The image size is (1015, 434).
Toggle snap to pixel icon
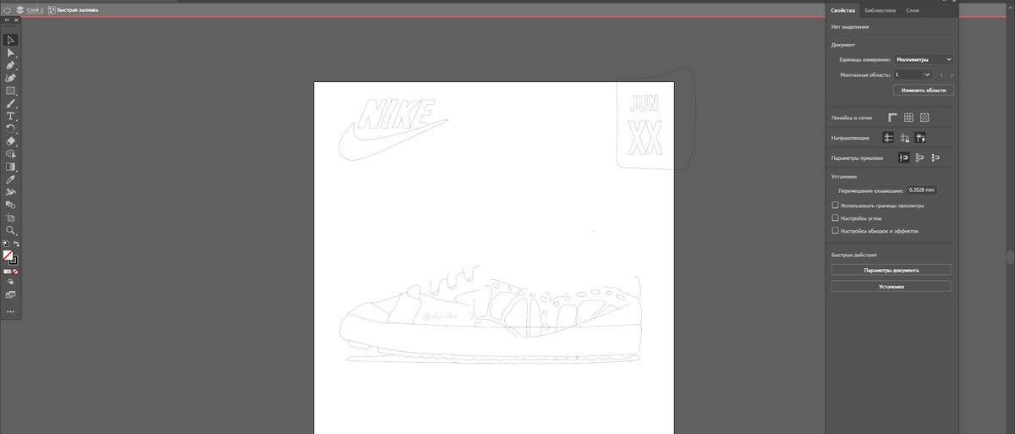point(920,157)
